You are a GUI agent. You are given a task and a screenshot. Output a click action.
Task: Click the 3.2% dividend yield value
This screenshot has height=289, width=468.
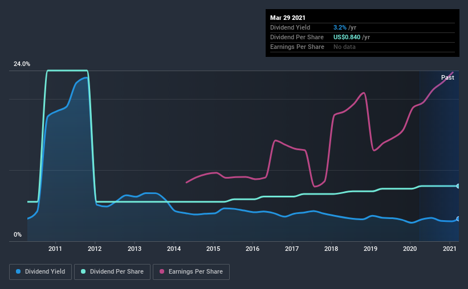[340, 27]
